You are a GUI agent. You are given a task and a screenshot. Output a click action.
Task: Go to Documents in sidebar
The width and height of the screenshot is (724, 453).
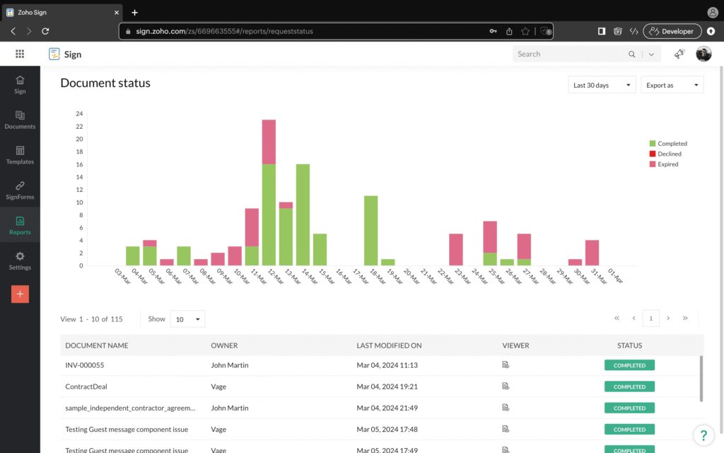20,120
